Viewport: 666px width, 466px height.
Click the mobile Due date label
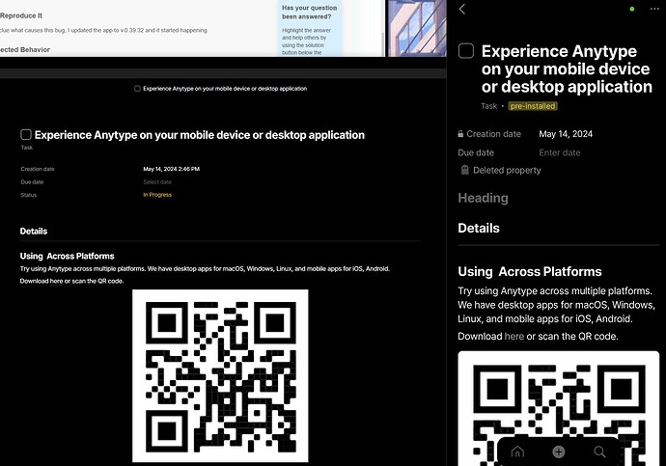(x=476, y=152)
